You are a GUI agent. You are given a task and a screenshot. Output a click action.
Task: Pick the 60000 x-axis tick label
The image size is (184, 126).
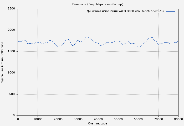[x=138, y=119]
